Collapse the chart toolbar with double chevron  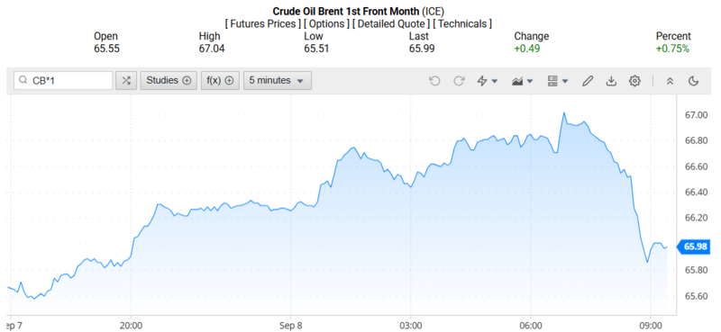[670, 81]
